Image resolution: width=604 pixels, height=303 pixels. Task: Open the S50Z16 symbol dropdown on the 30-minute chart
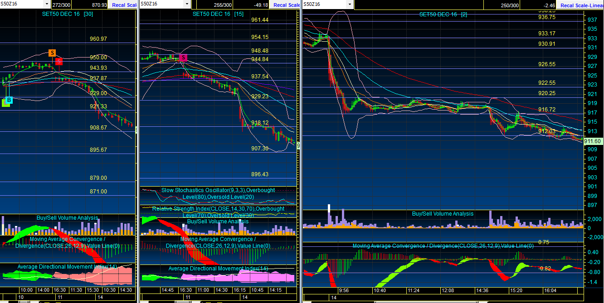pyautogui.click(x=47, y=4)
